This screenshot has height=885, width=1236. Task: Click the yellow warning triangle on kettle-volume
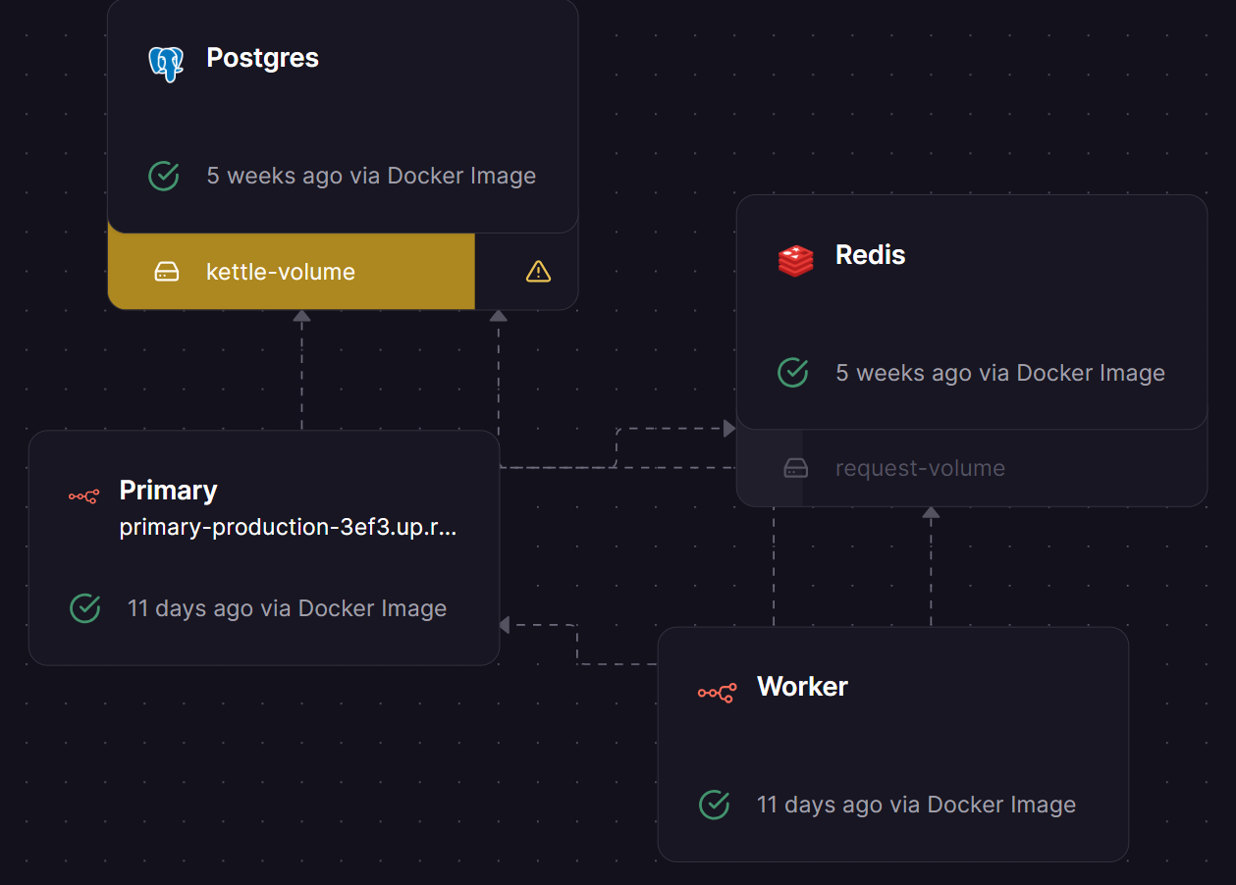[x=538, y=272]
